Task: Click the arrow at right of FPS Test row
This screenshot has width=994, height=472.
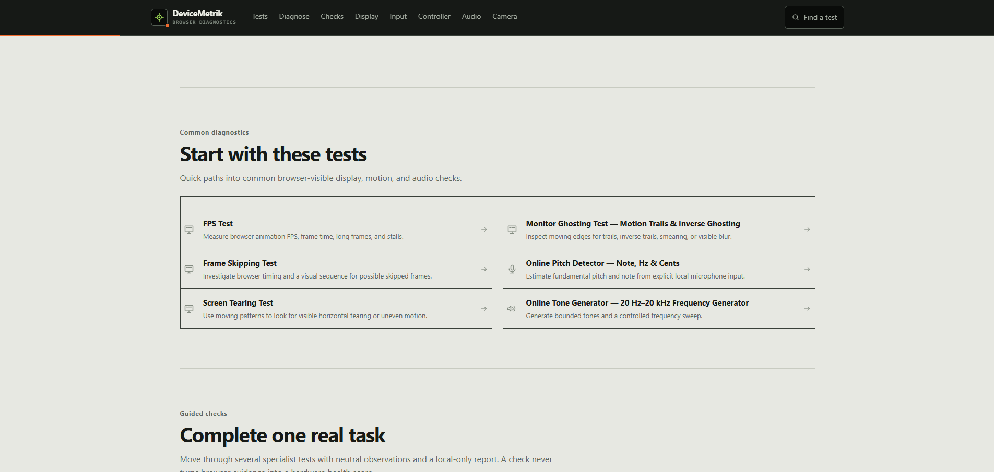Action: [484, 229]
